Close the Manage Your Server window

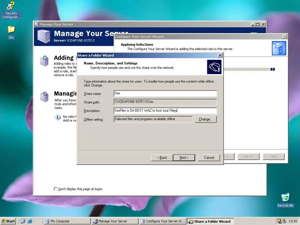click(263, 24)
